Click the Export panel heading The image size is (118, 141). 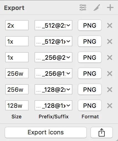click(14, 8)
